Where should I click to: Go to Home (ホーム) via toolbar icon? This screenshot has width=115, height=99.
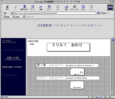point(32,7)
